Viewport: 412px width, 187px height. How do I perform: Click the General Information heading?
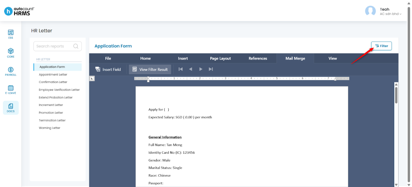click(165, 137)
